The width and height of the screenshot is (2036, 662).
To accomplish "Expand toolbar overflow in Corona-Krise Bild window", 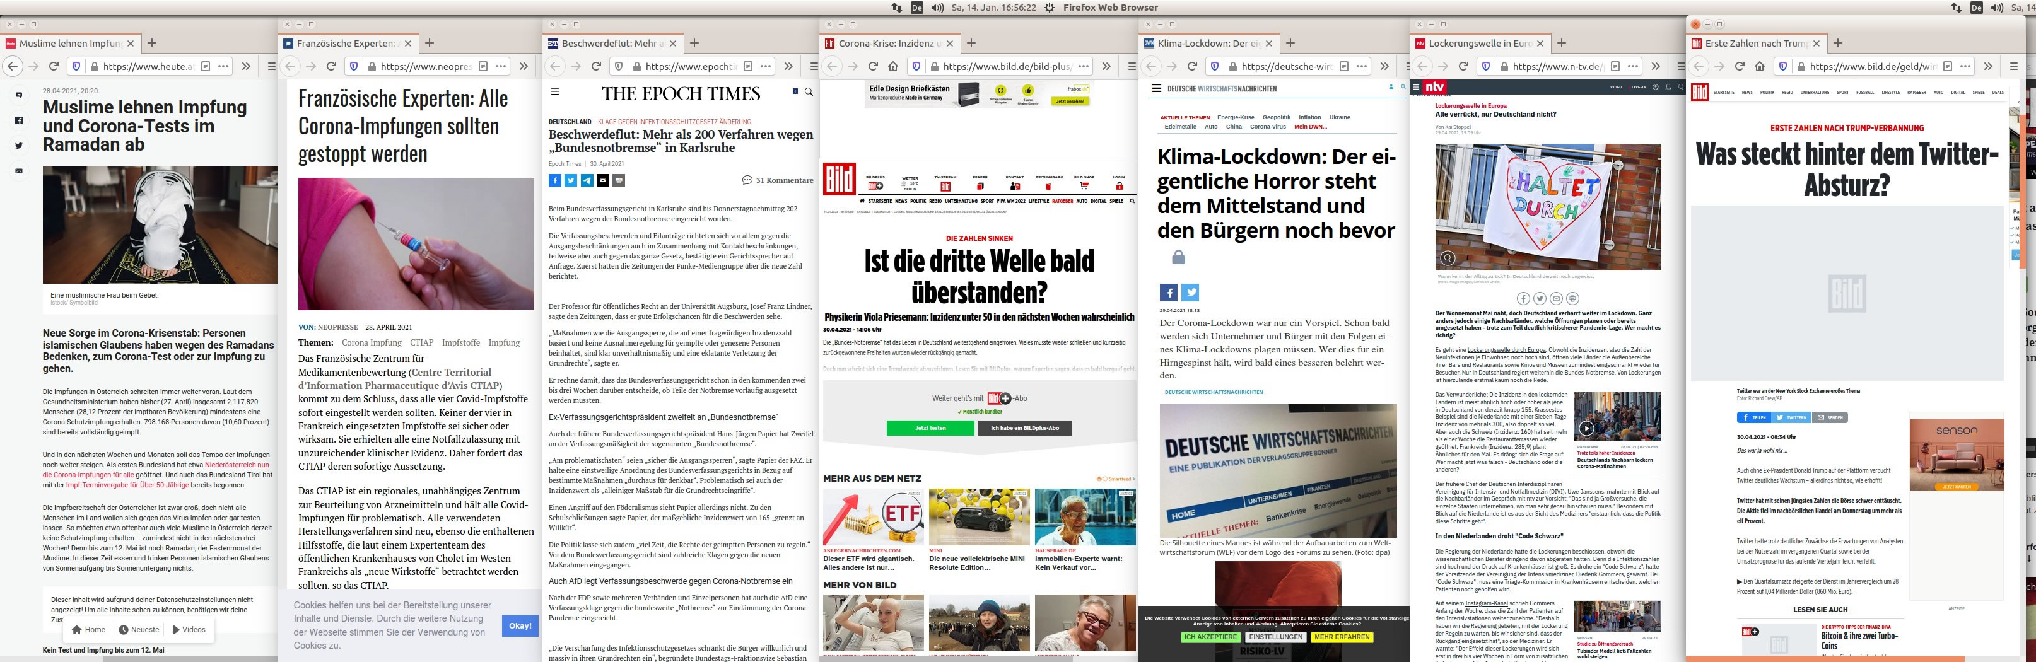I will 1106,66.
